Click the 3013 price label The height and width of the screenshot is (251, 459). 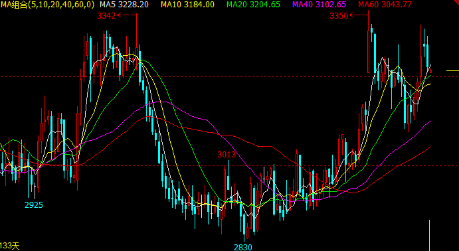[x=227, y=155]
